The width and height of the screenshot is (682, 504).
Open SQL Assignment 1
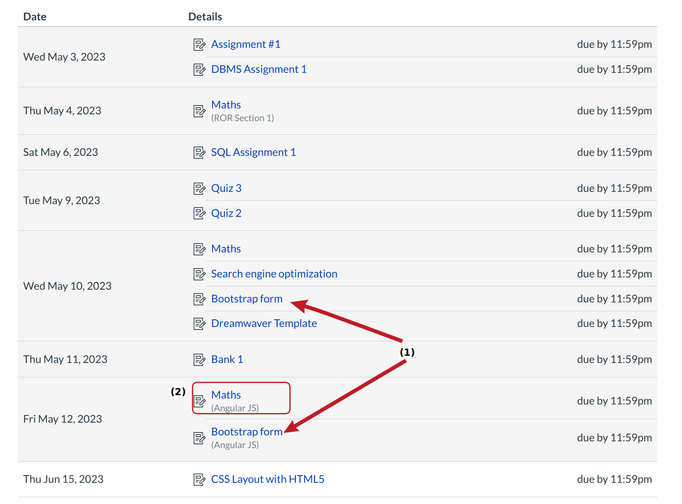tap(253, 152)
